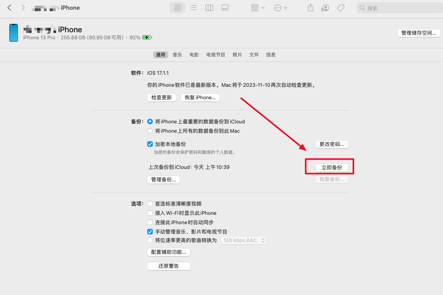Click 更改密码... button
This screenshot has height=295, width=443.
(332, 144)
